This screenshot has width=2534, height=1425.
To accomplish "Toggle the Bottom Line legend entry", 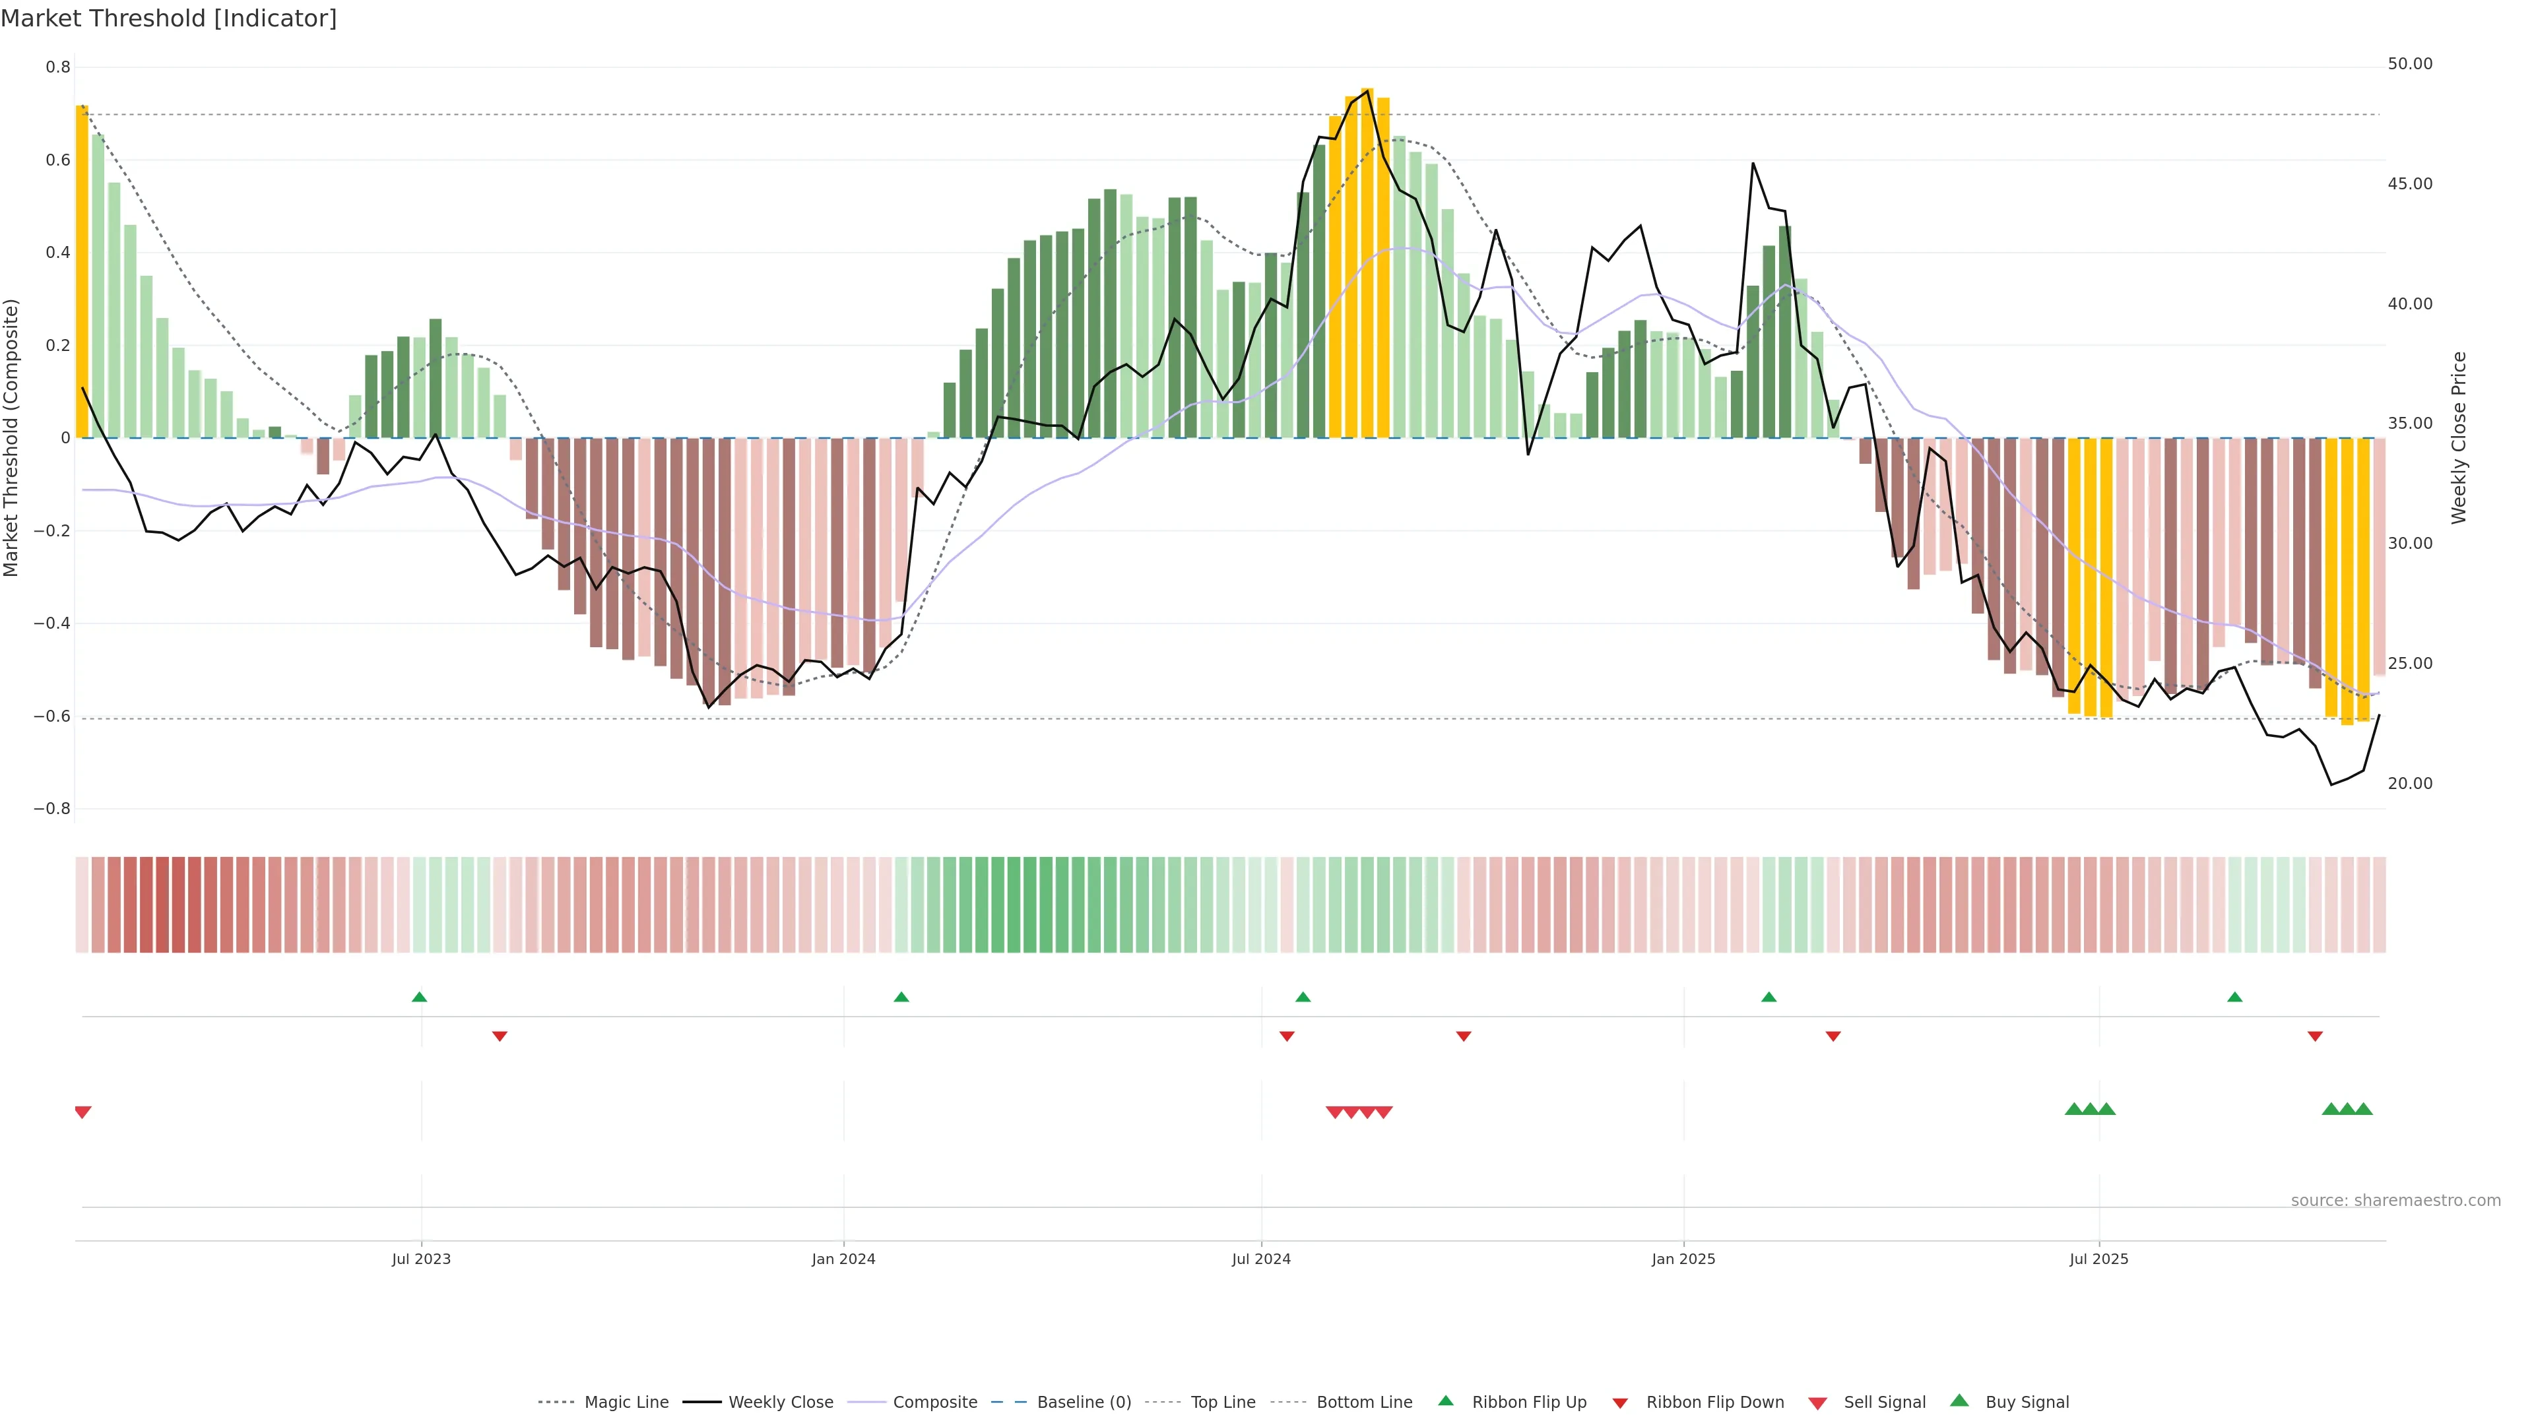I will click(1363, 1403).
